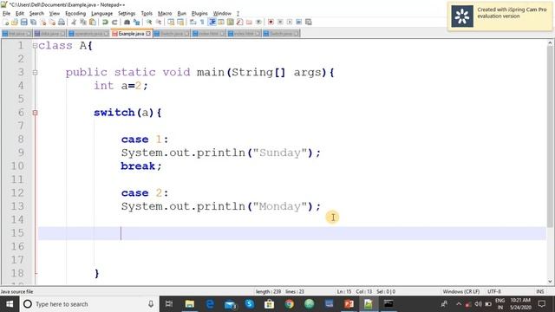The width and height of the screenshot is (555, 312).
Task: Close the Example.java tab
Action: (148, 34)
